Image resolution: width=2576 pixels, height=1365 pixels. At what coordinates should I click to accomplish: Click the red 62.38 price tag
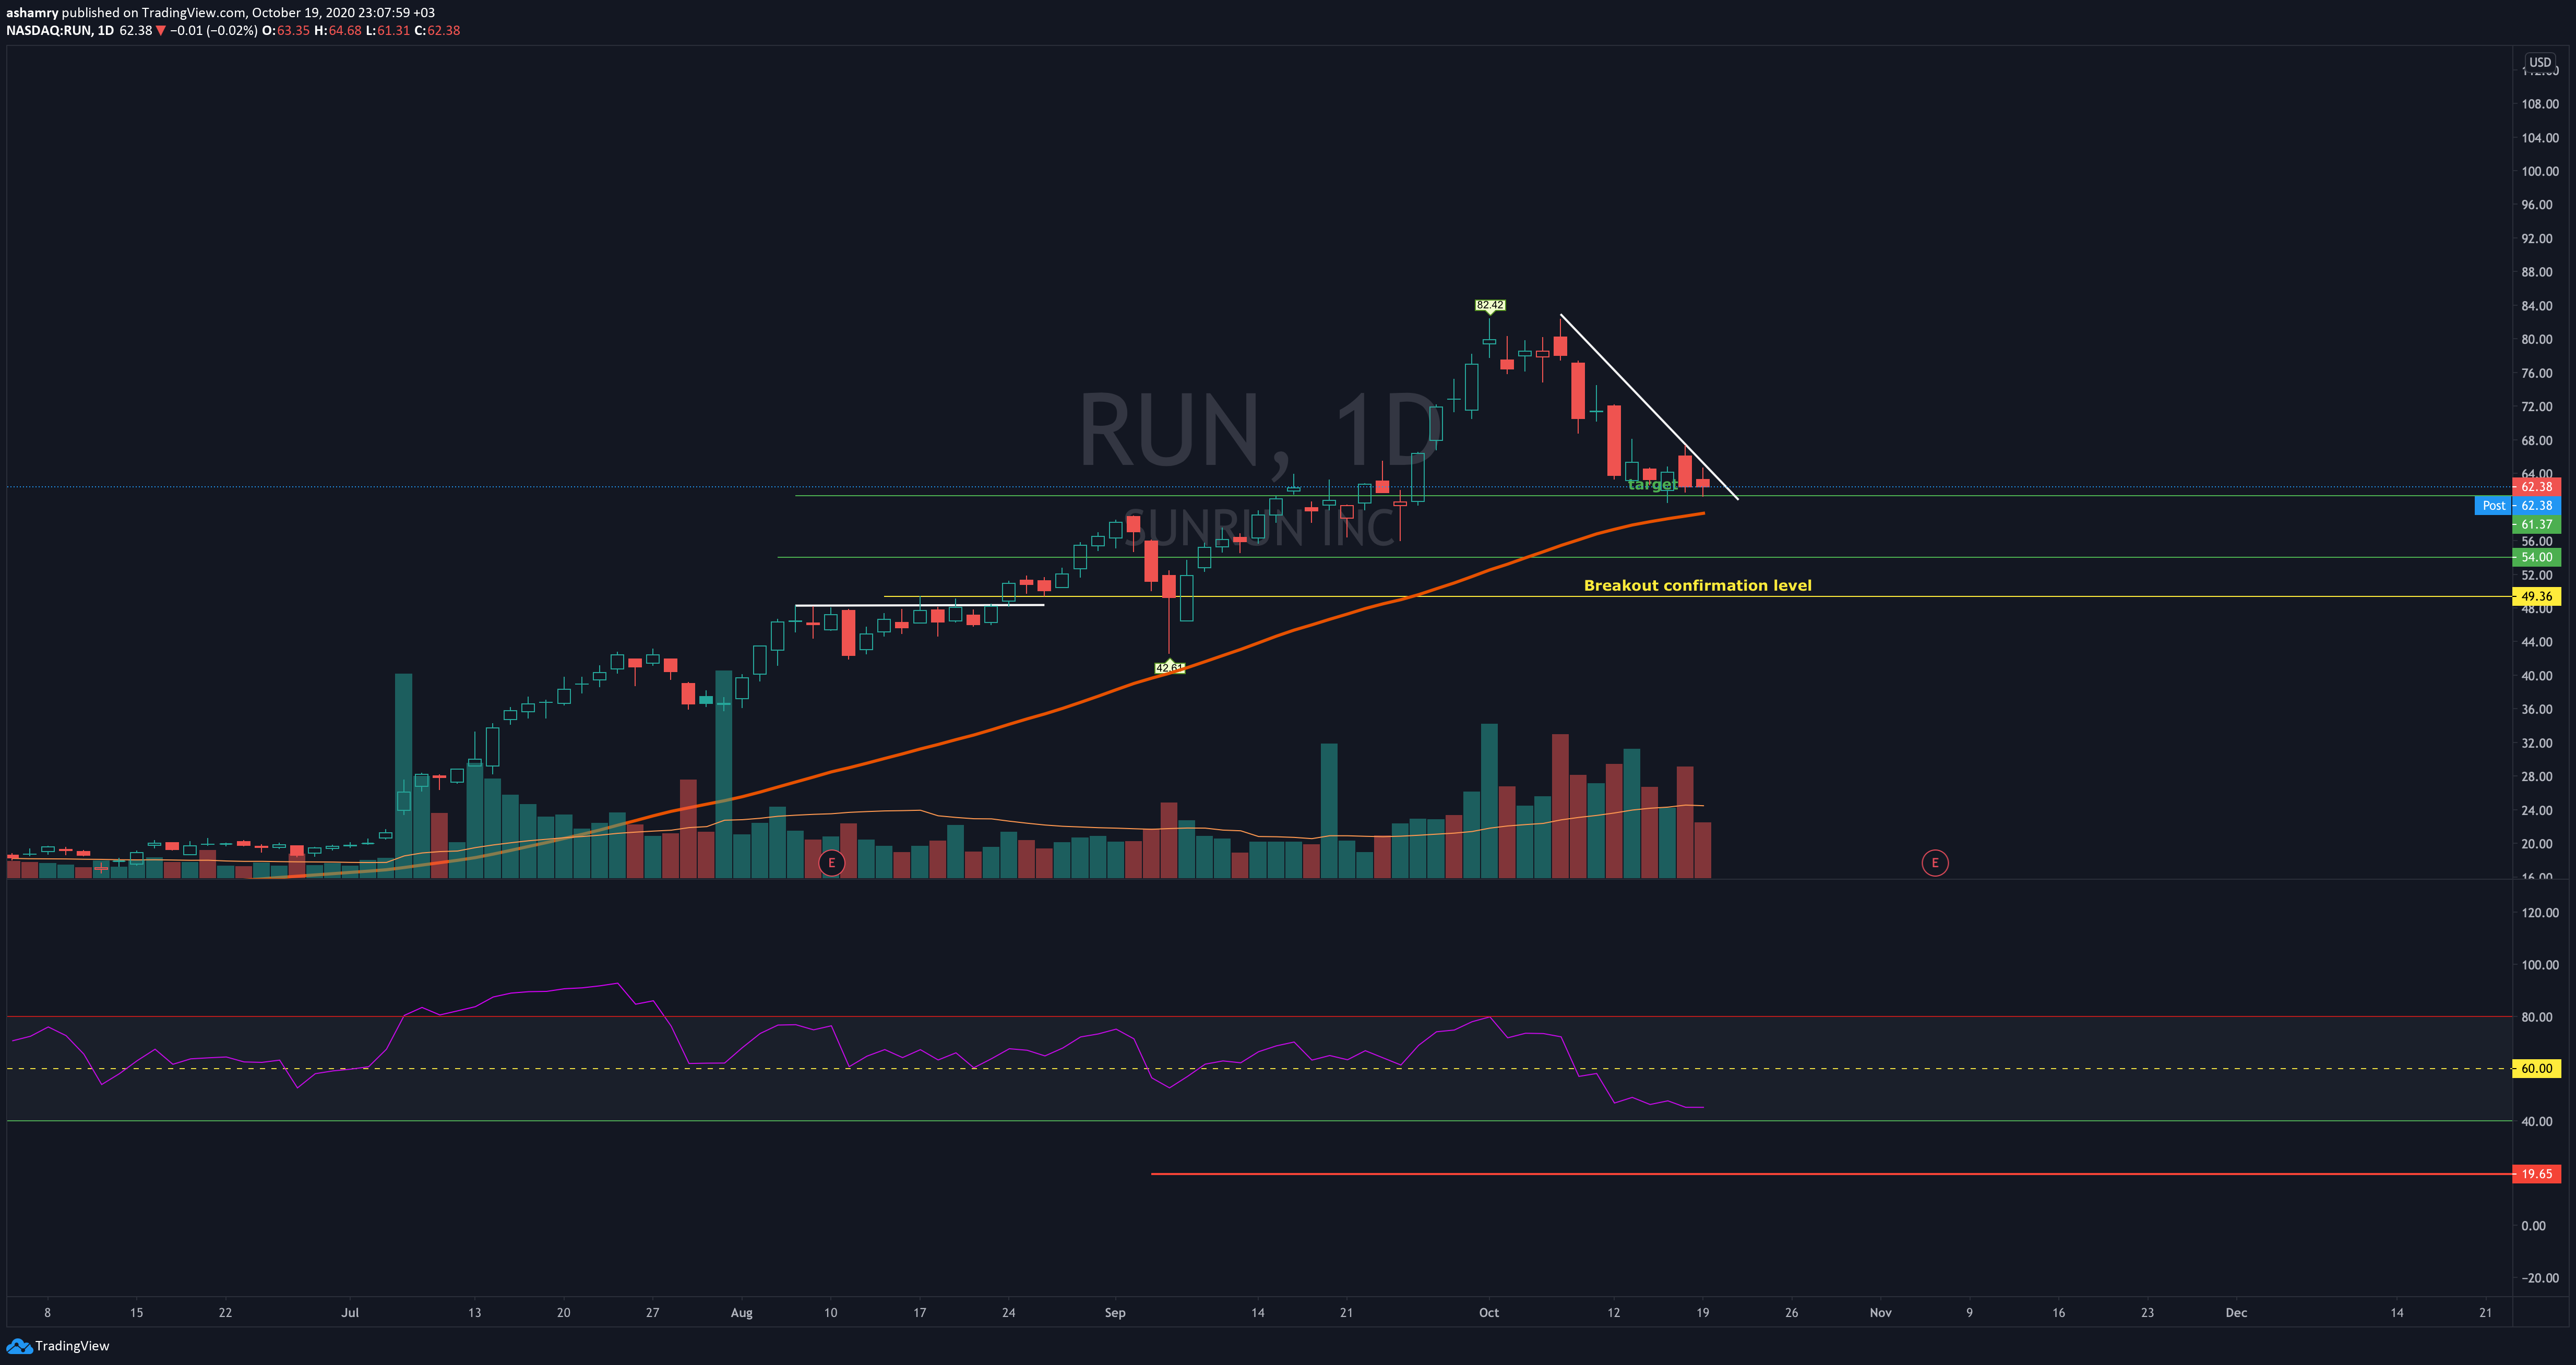(x=2536, y=487)
